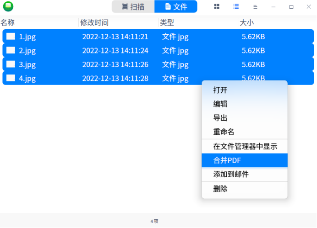This screenshot has width=317, height=228.
Task: Close the window
Action: coord(309,7)
